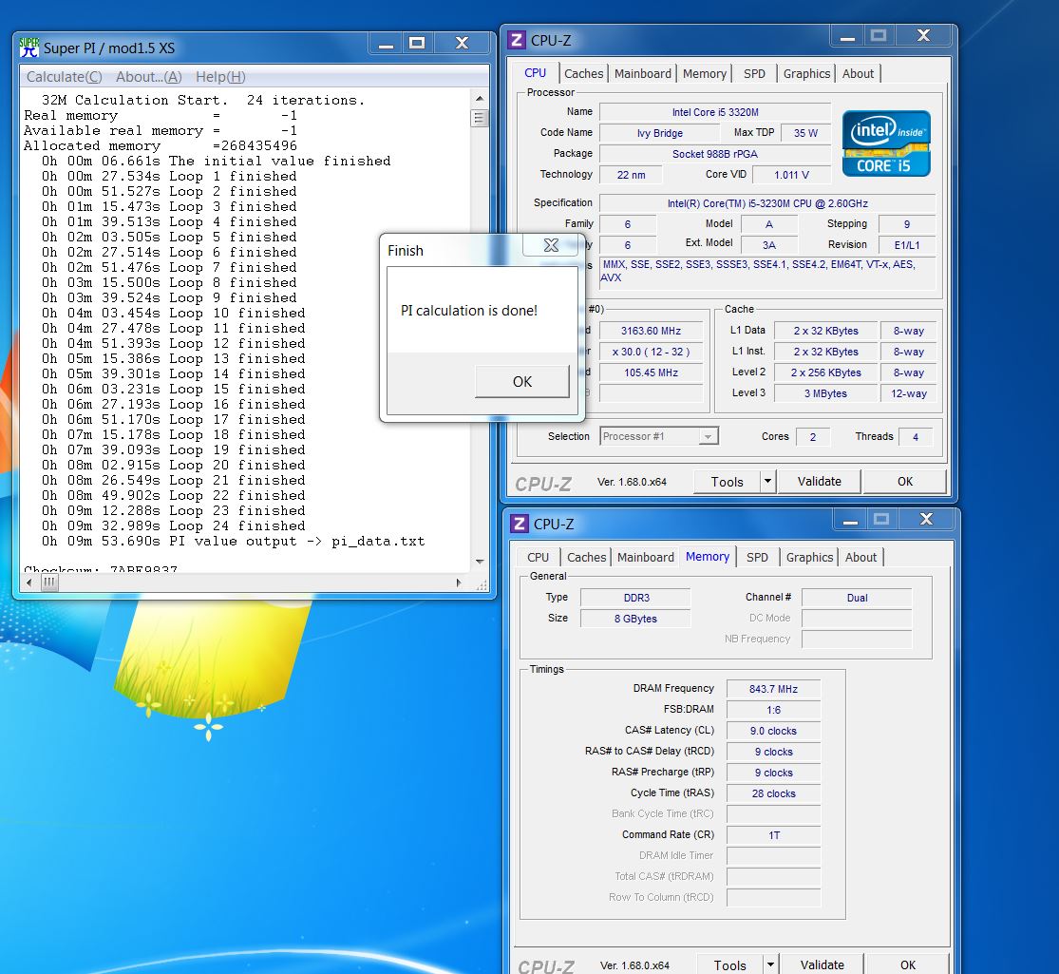The width and height of the screenshot is (1059, 974).
Task: Minimize the upper CPU-Z window
Action: point(847,36)
